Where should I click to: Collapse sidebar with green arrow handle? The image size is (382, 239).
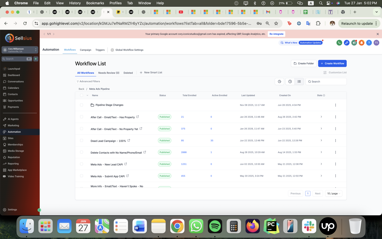pos(39,210)
